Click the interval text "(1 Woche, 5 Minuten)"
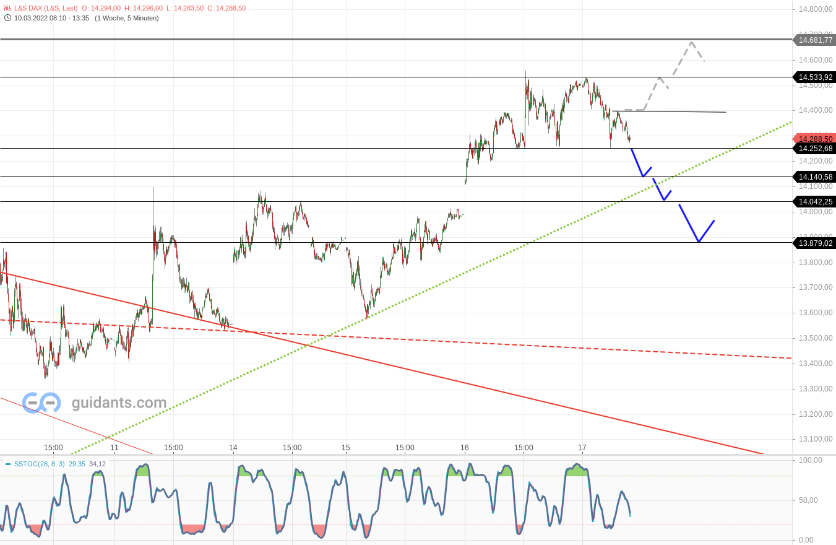The image size is (836, 545). tap(127, 18)
